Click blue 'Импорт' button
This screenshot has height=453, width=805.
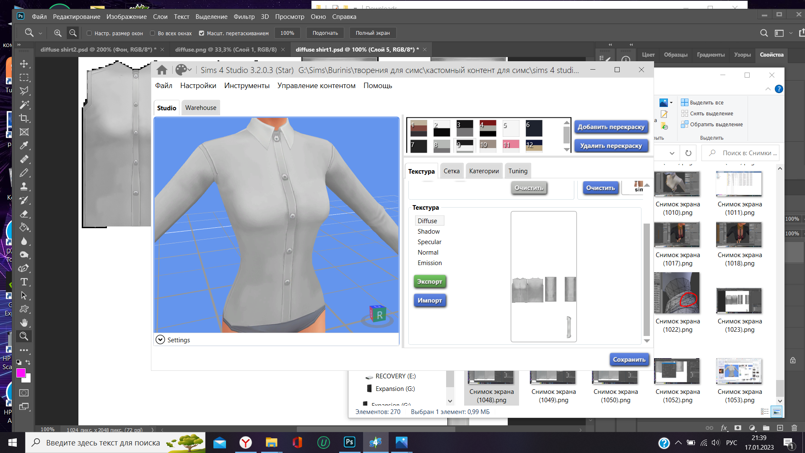pyautogui.click(x=429, y=300)
